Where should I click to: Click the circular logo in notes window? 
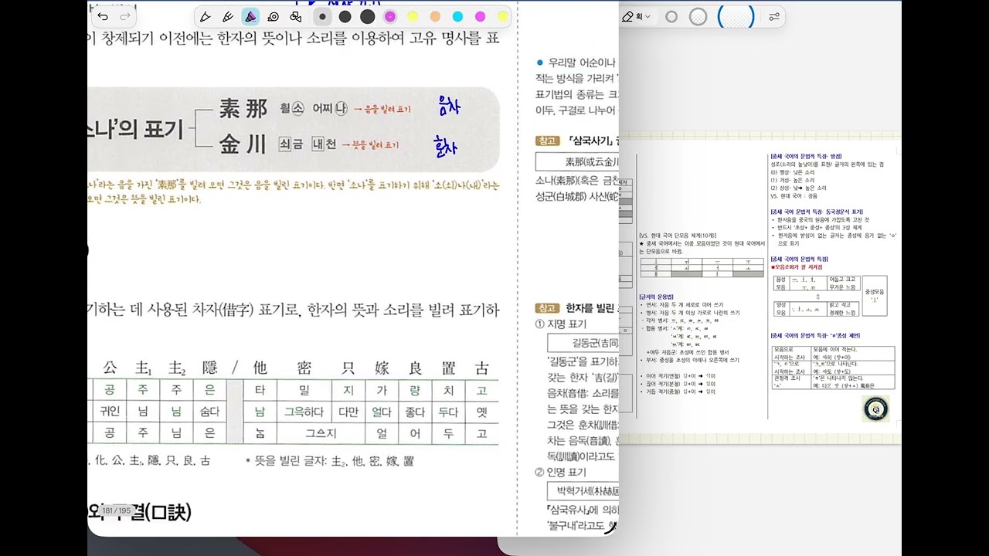pyautogui.click(x=875, y=409)
